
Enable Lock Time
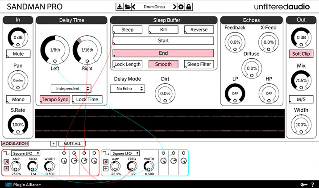tap(87, 99)
